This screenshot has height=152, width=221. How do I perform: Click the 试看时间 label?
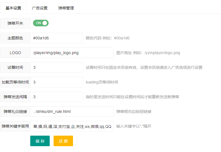point(15,67)
